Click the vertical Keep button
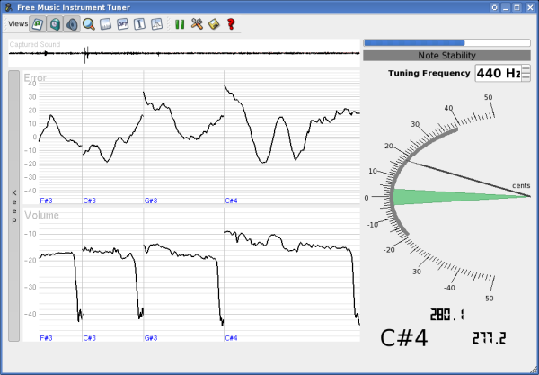 click(x=13, y=206)
